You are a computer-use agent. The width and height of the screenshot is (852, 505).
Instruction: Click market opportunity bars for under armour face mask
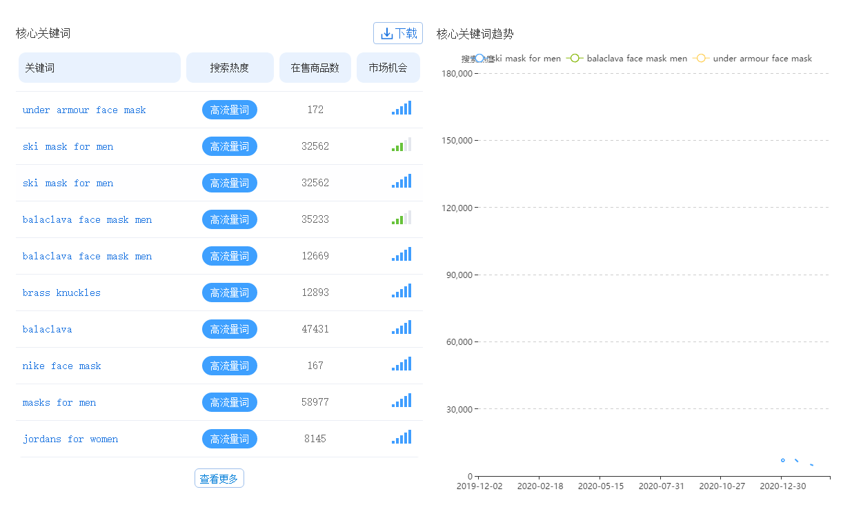pos(402,108)
